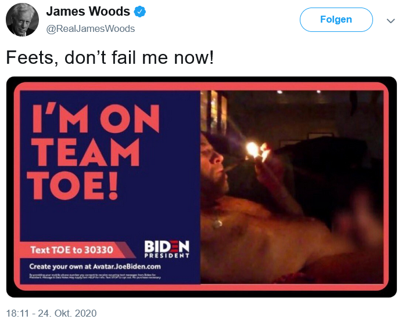The height and width of the screenshot is (323, 398).
Task: Click the Biden President logo
Action: 167,249
